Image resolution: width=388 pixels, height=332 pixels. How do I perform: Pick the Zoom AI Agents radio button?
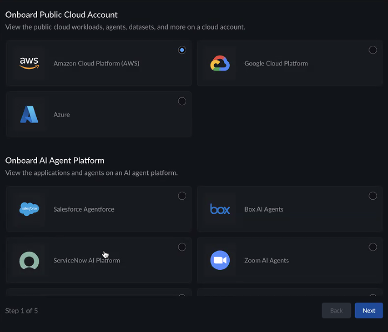[x=373, y=247]
